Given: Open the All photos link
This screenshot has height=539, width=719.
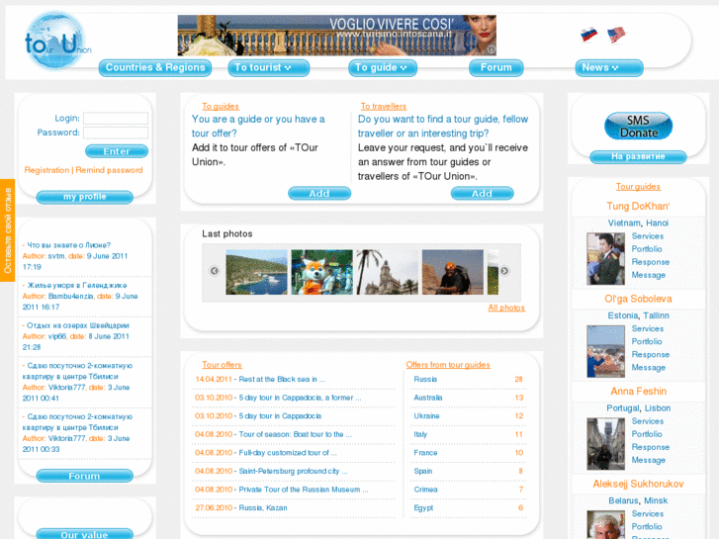Looking at the screenshot, I should tap(506, 308).
